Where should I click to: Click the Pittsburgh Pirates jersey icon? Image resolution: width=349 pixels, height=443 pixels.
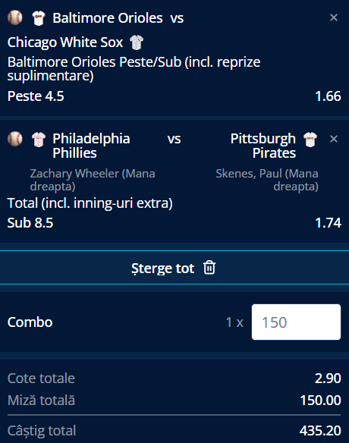[x=310, y=140]
